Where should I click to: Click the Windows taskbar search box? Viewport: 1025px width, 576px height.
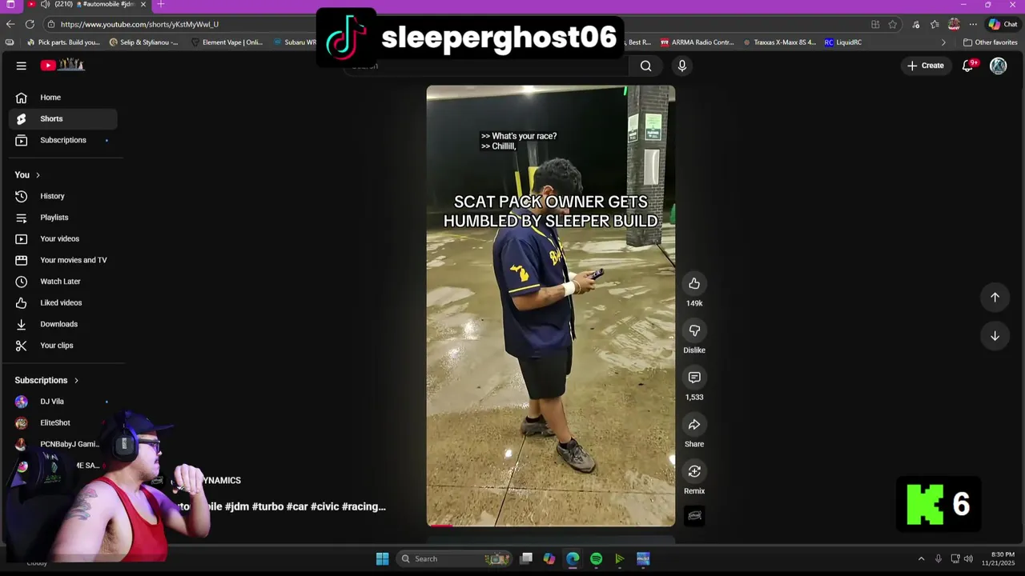[454, 558]
